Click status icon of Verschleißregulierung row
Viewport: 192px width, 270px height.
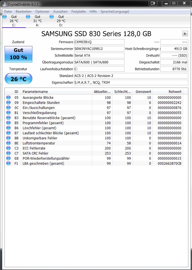pos(8,113)
